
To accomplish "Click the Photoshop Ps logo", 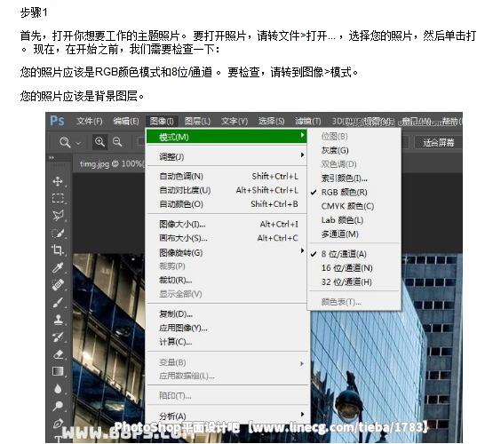I will pyautogui.click(x=57, y=121).
